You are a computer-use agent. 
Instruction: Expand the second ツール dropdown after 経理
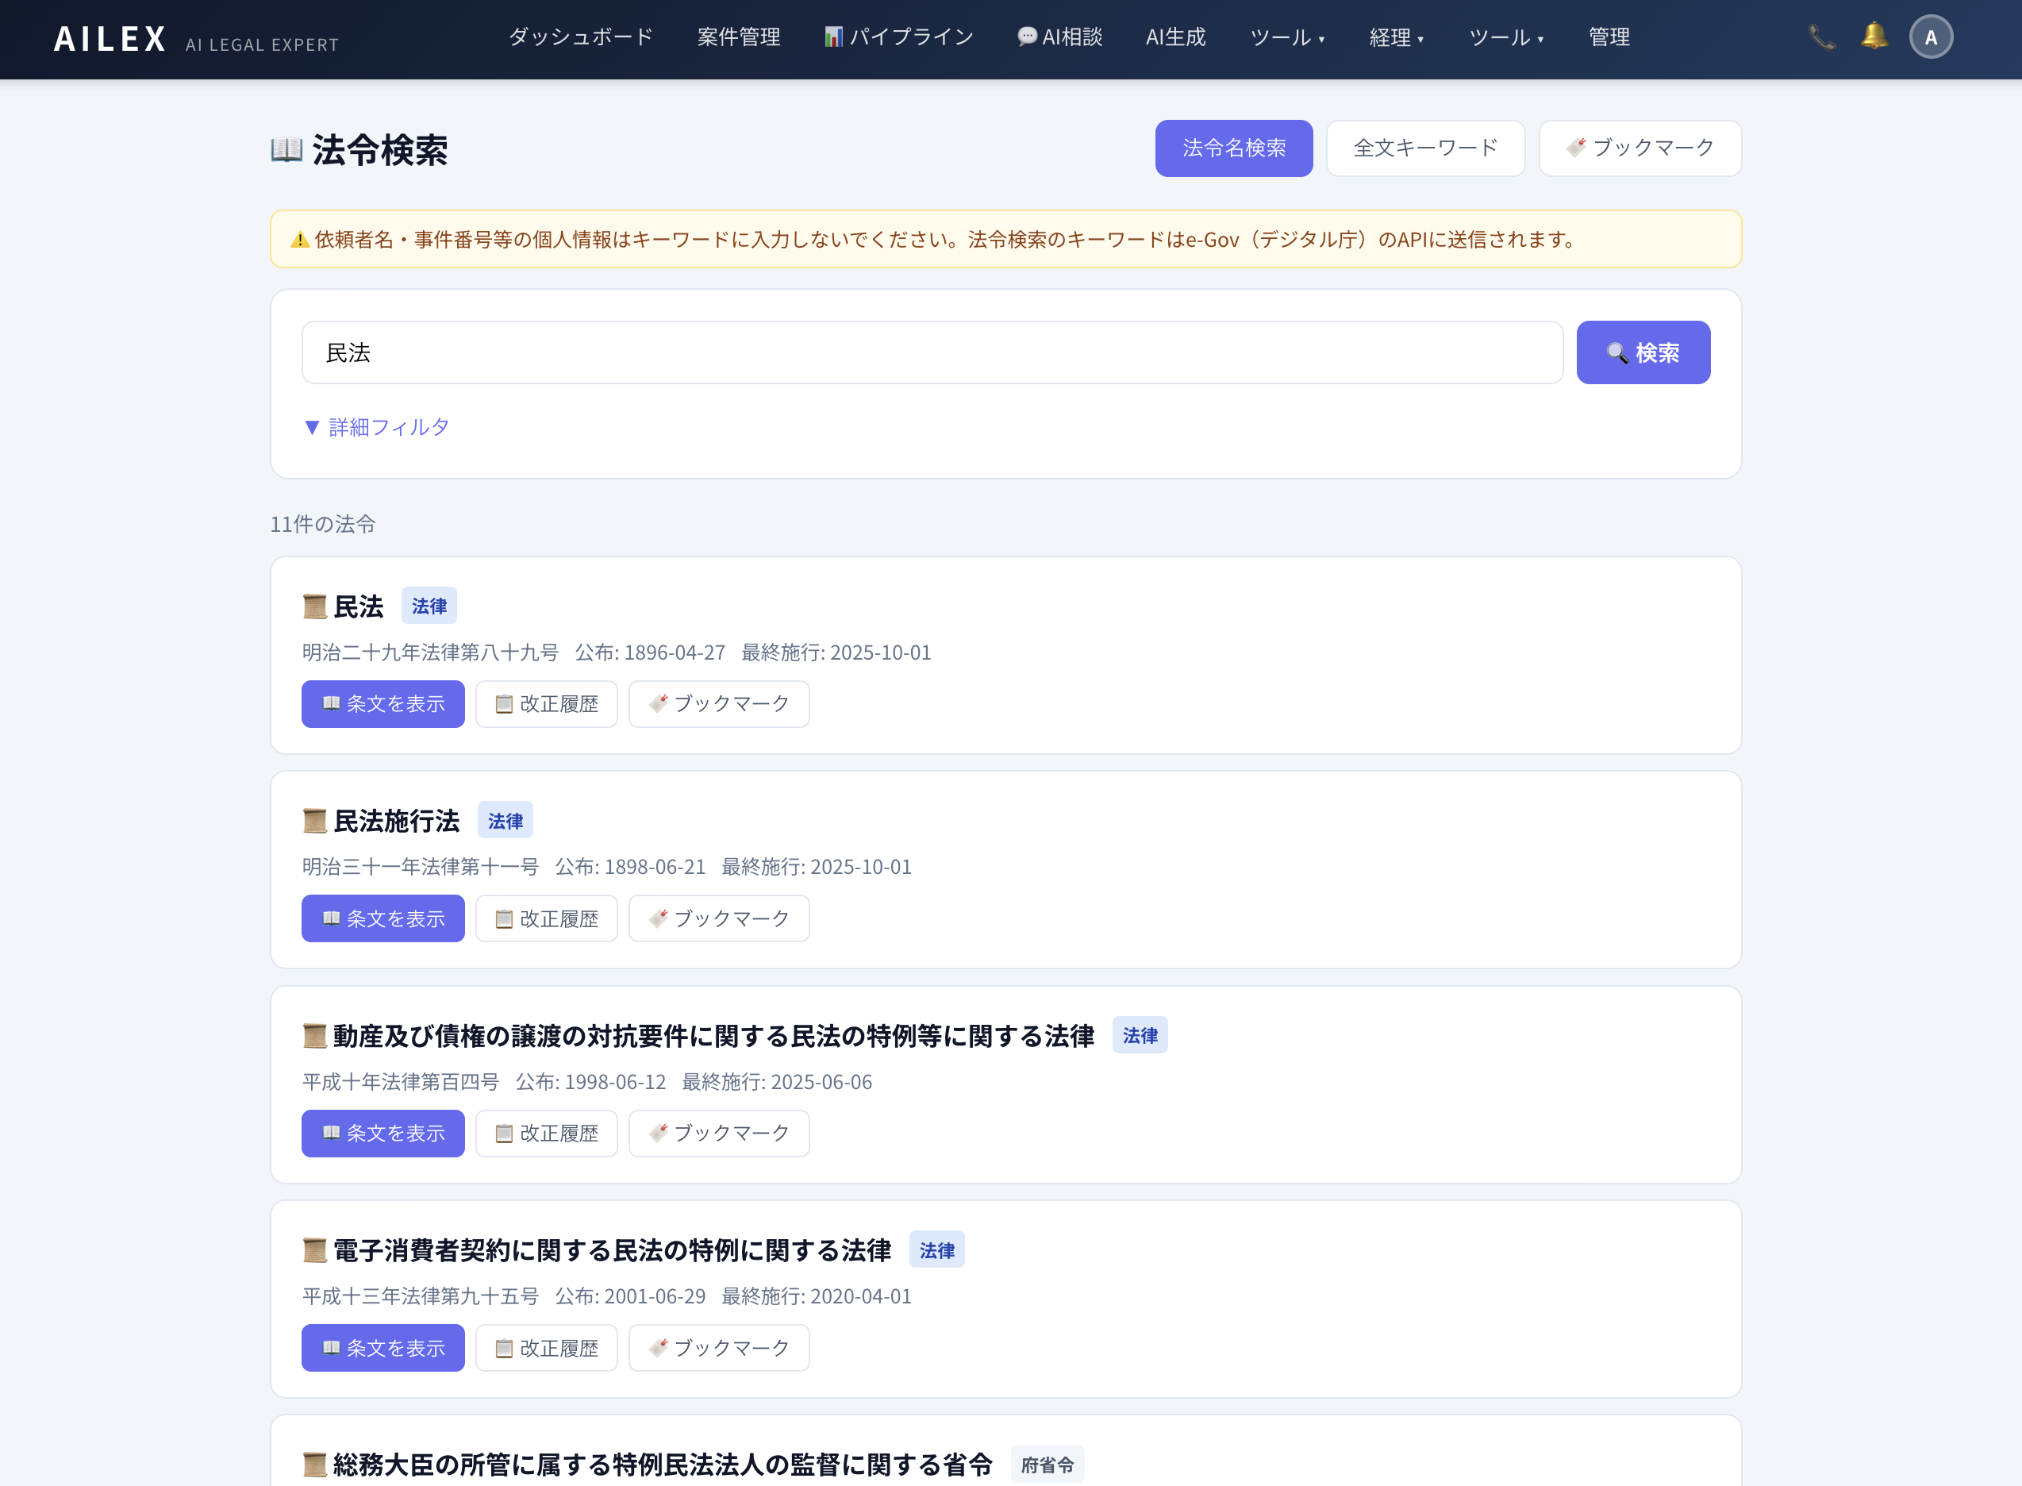[x=1507, y=37]
